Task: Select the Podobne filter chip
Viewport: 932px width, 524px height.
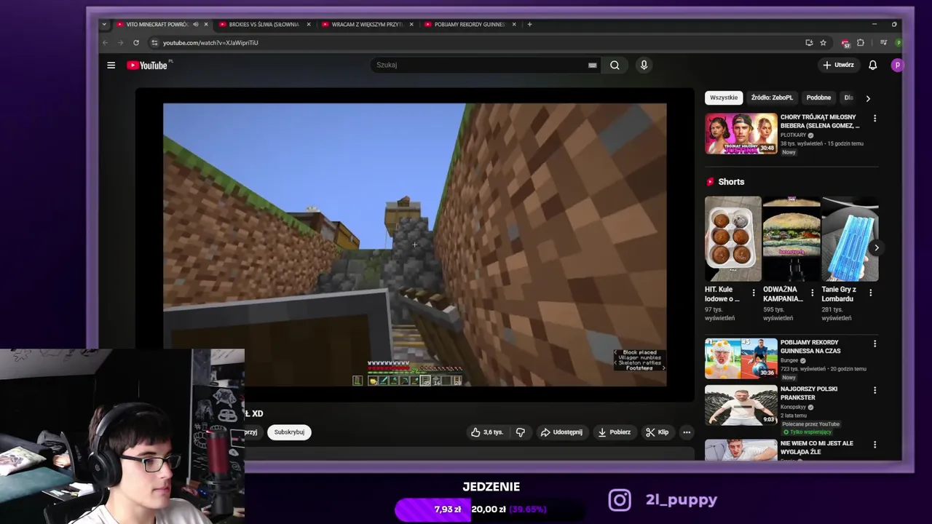Action: point(818,98)
